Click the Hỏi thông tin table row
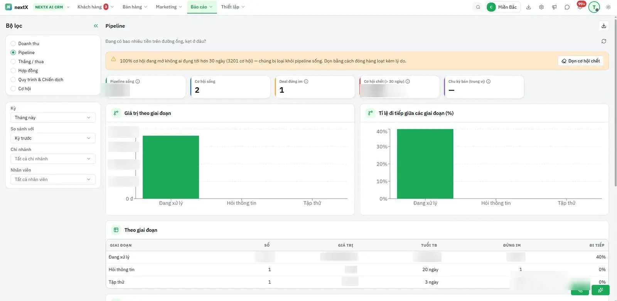The image size is (617, 301). pyautogui.click(x=357, y=270)
